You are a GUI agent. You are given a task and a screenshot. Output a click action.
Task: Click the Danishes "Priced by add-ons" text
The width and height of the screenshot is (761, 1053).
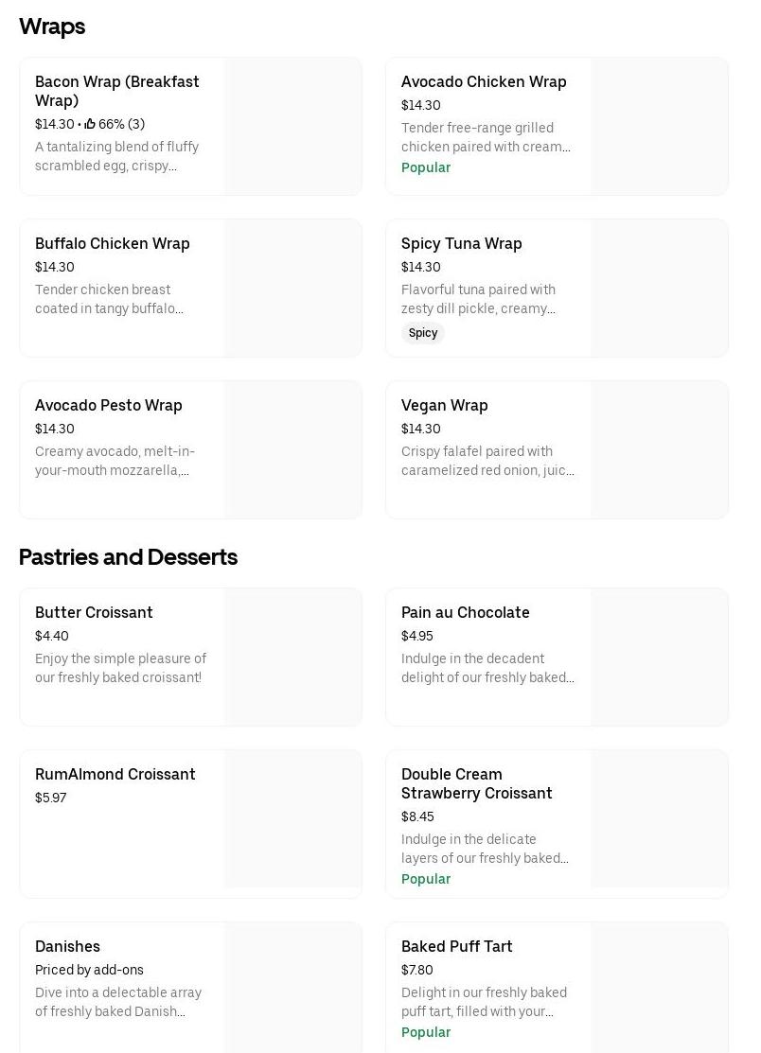click(89, 970)
